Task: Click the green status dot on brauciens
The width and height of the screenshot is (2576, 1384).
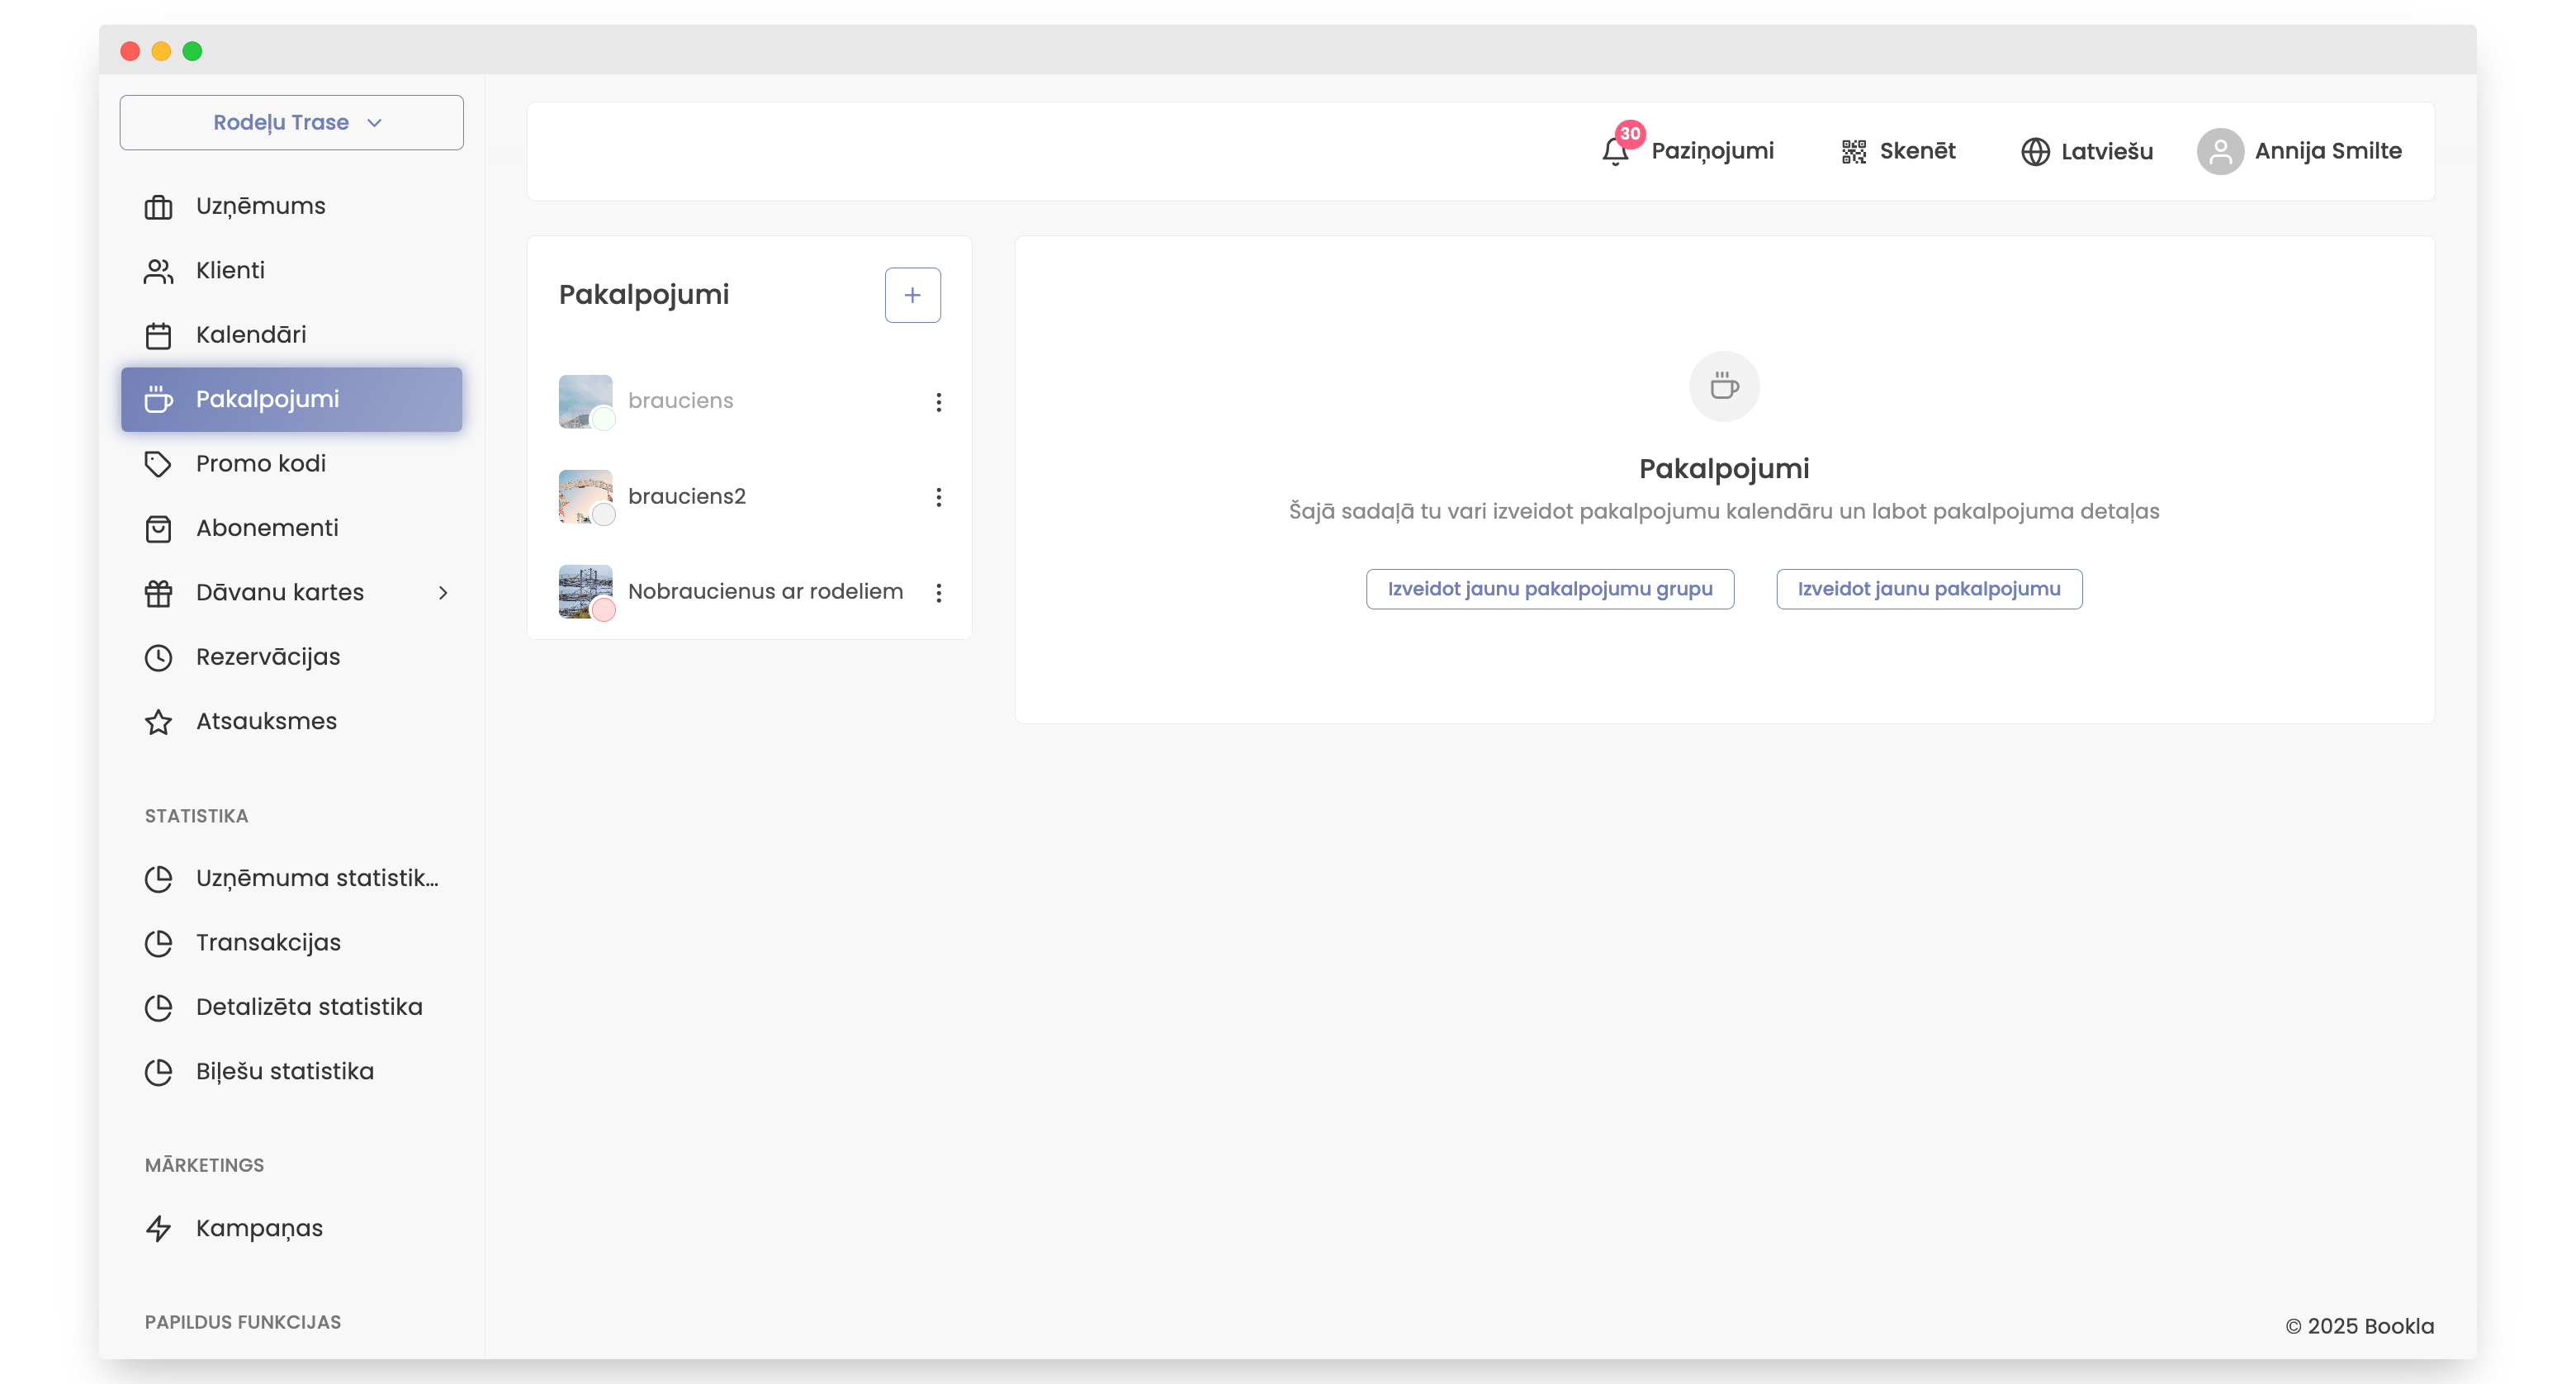Action: coord(603,420)
